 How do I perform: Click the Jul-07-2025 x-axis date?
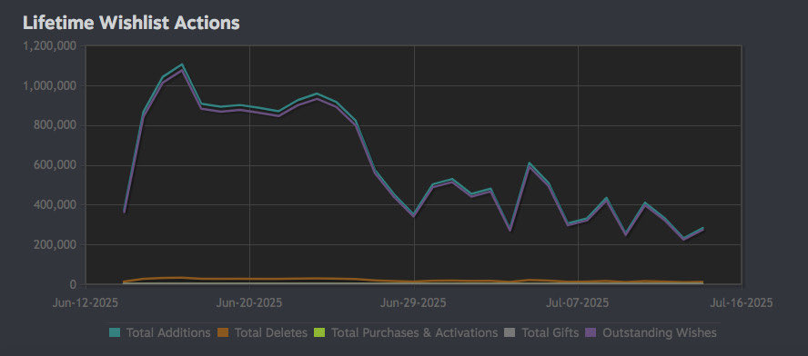[577, 302]
